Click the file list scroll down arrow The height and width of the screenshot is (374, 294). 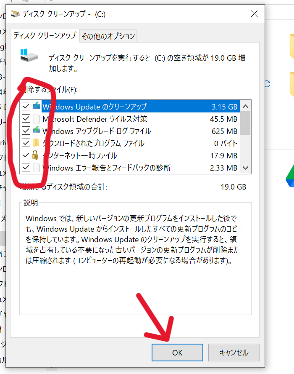[246, 168]
